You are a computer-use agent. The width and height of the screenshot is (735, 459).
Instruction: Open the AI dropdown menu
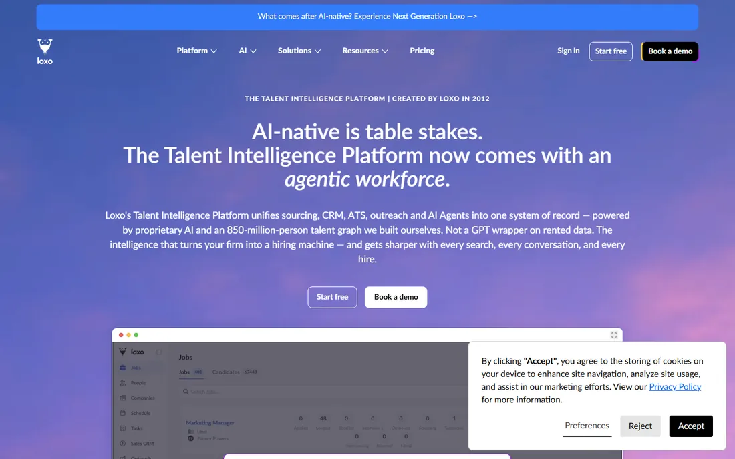[247, 51]
